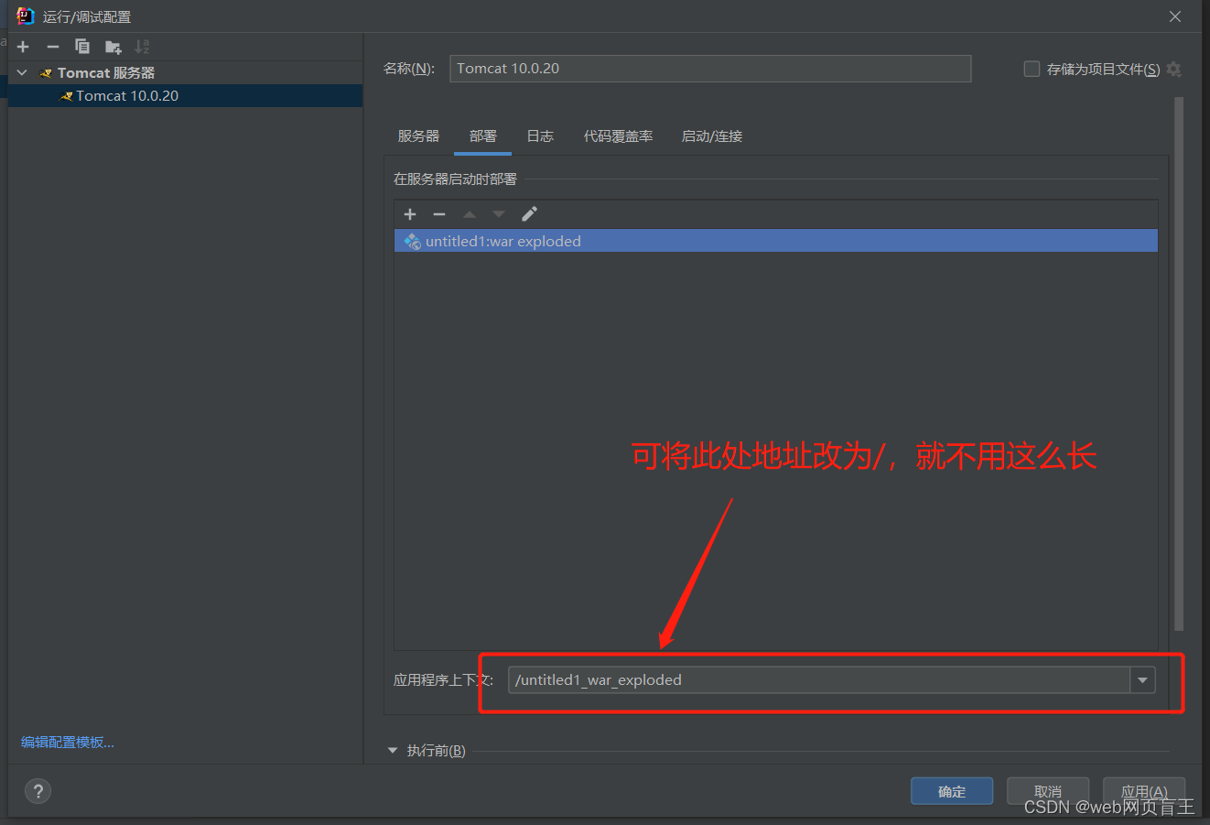The height and width of the screenshot is (825, 1210).
Task: Click the 取消 cancel button
Action: [x=1048, y=791]
